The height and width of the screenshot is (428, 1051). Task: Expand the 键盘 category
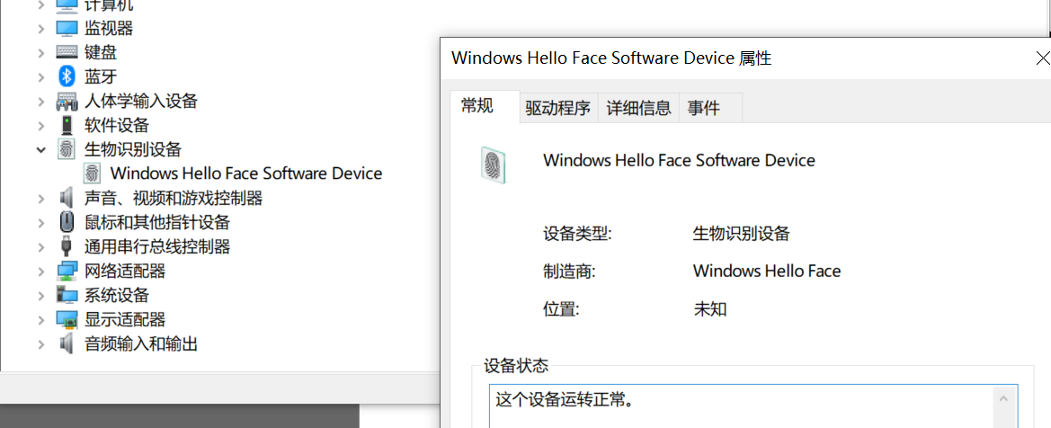pos(41,51)
